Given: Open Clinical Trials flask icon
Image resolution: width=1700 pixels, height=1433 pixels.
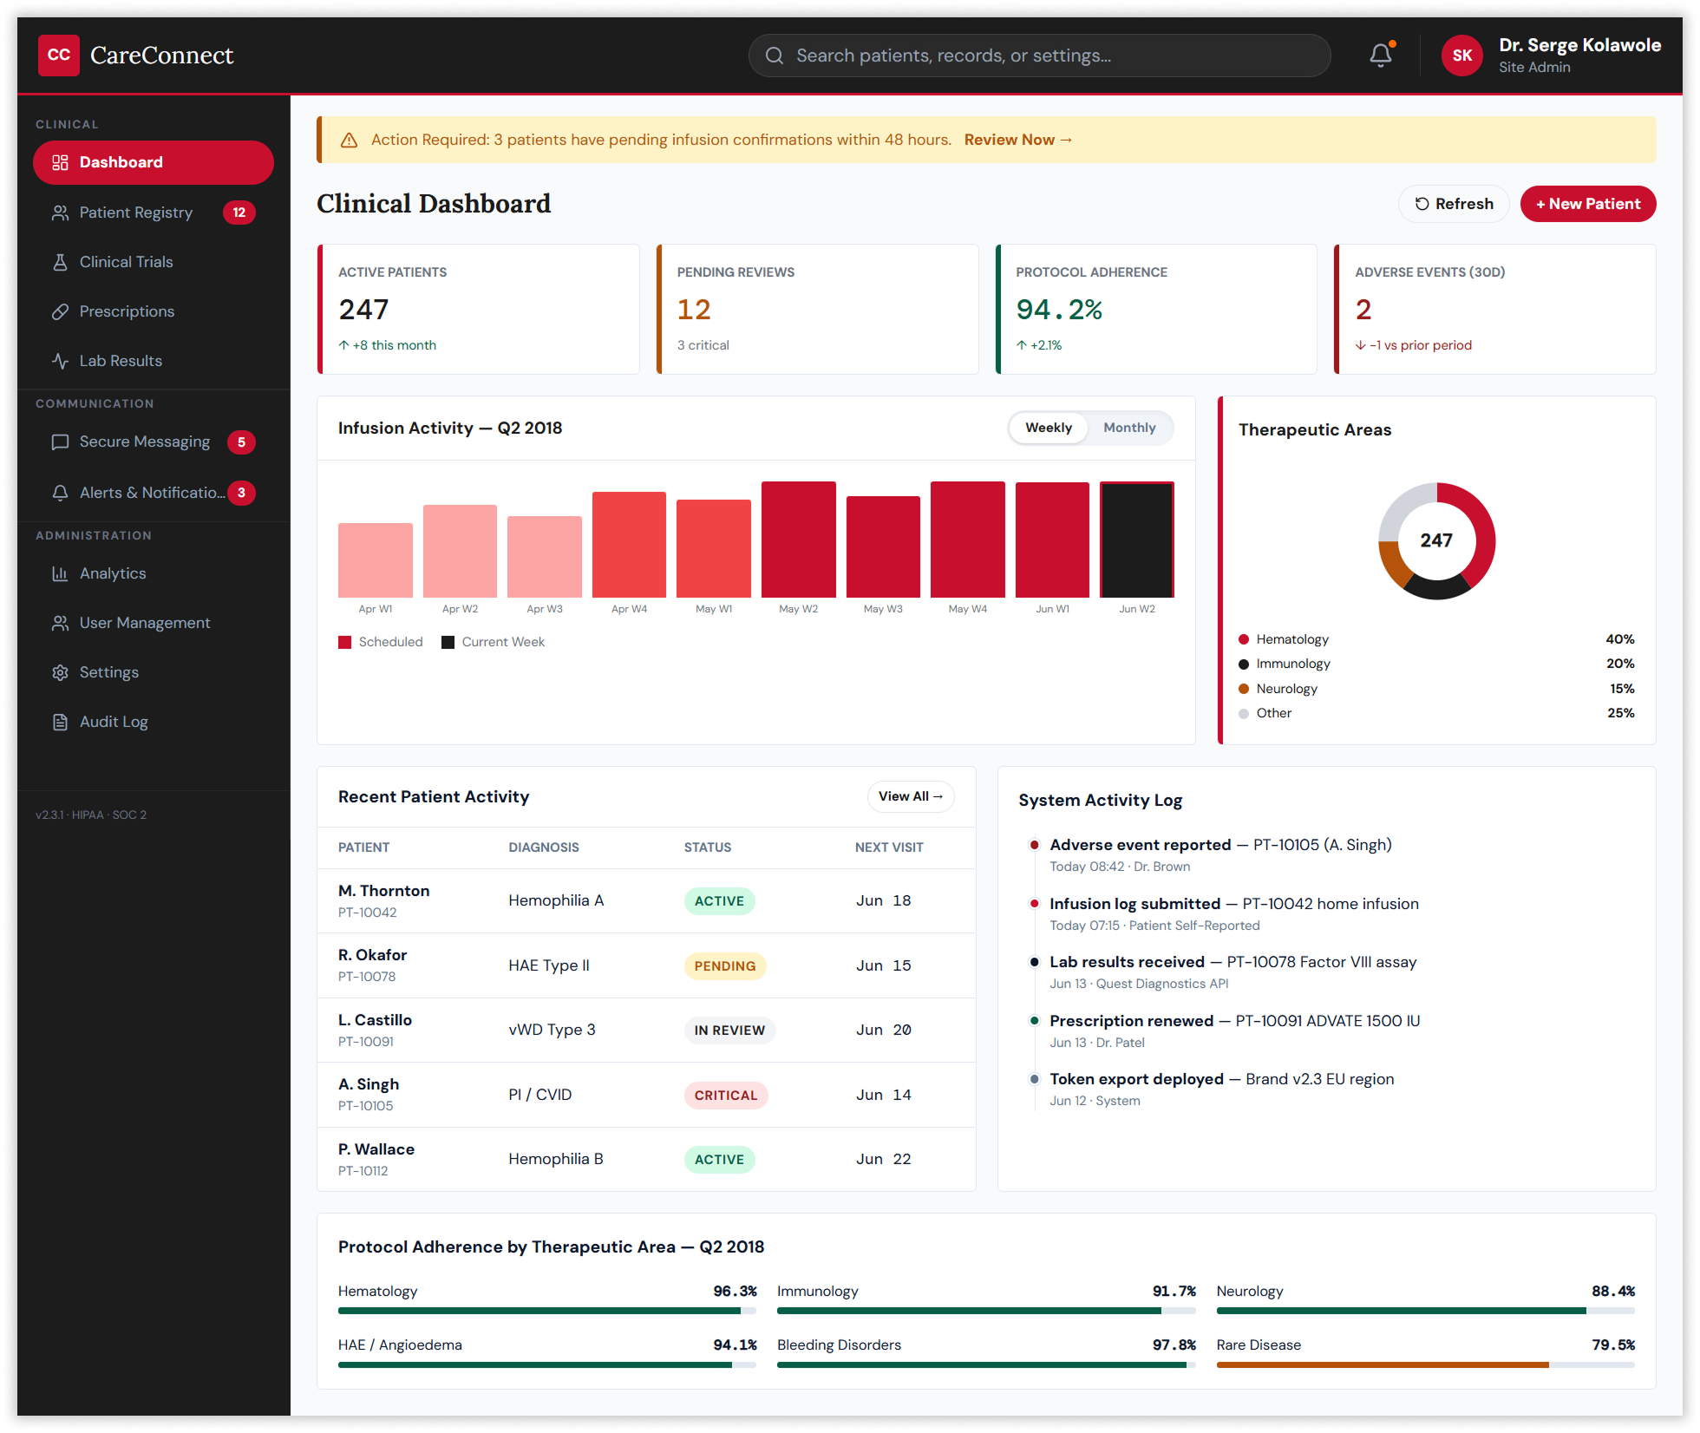Looking at the screenshot, I should click(x=60, y=262).
